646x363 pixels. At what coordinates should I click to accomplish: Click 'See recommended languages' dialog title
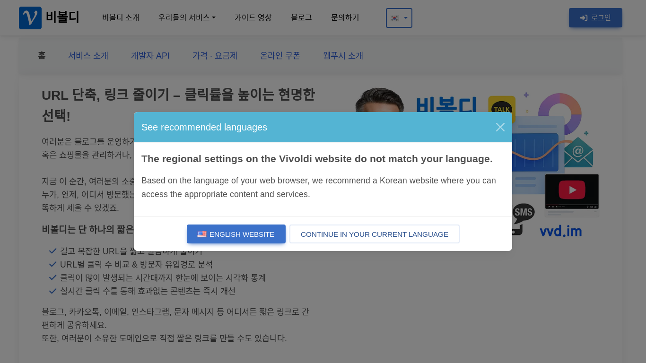204,127
